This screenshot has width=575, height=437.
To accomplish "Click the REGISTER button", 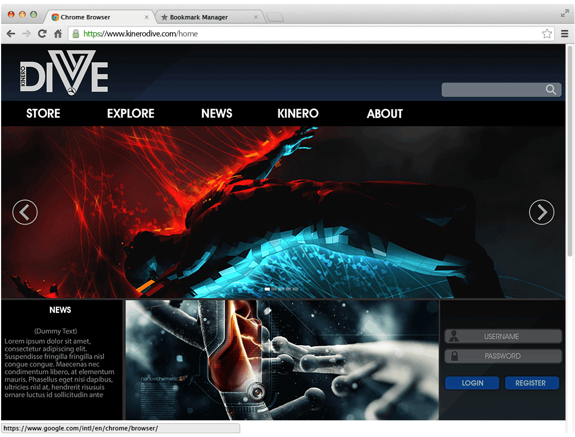I will pos(532,383).
